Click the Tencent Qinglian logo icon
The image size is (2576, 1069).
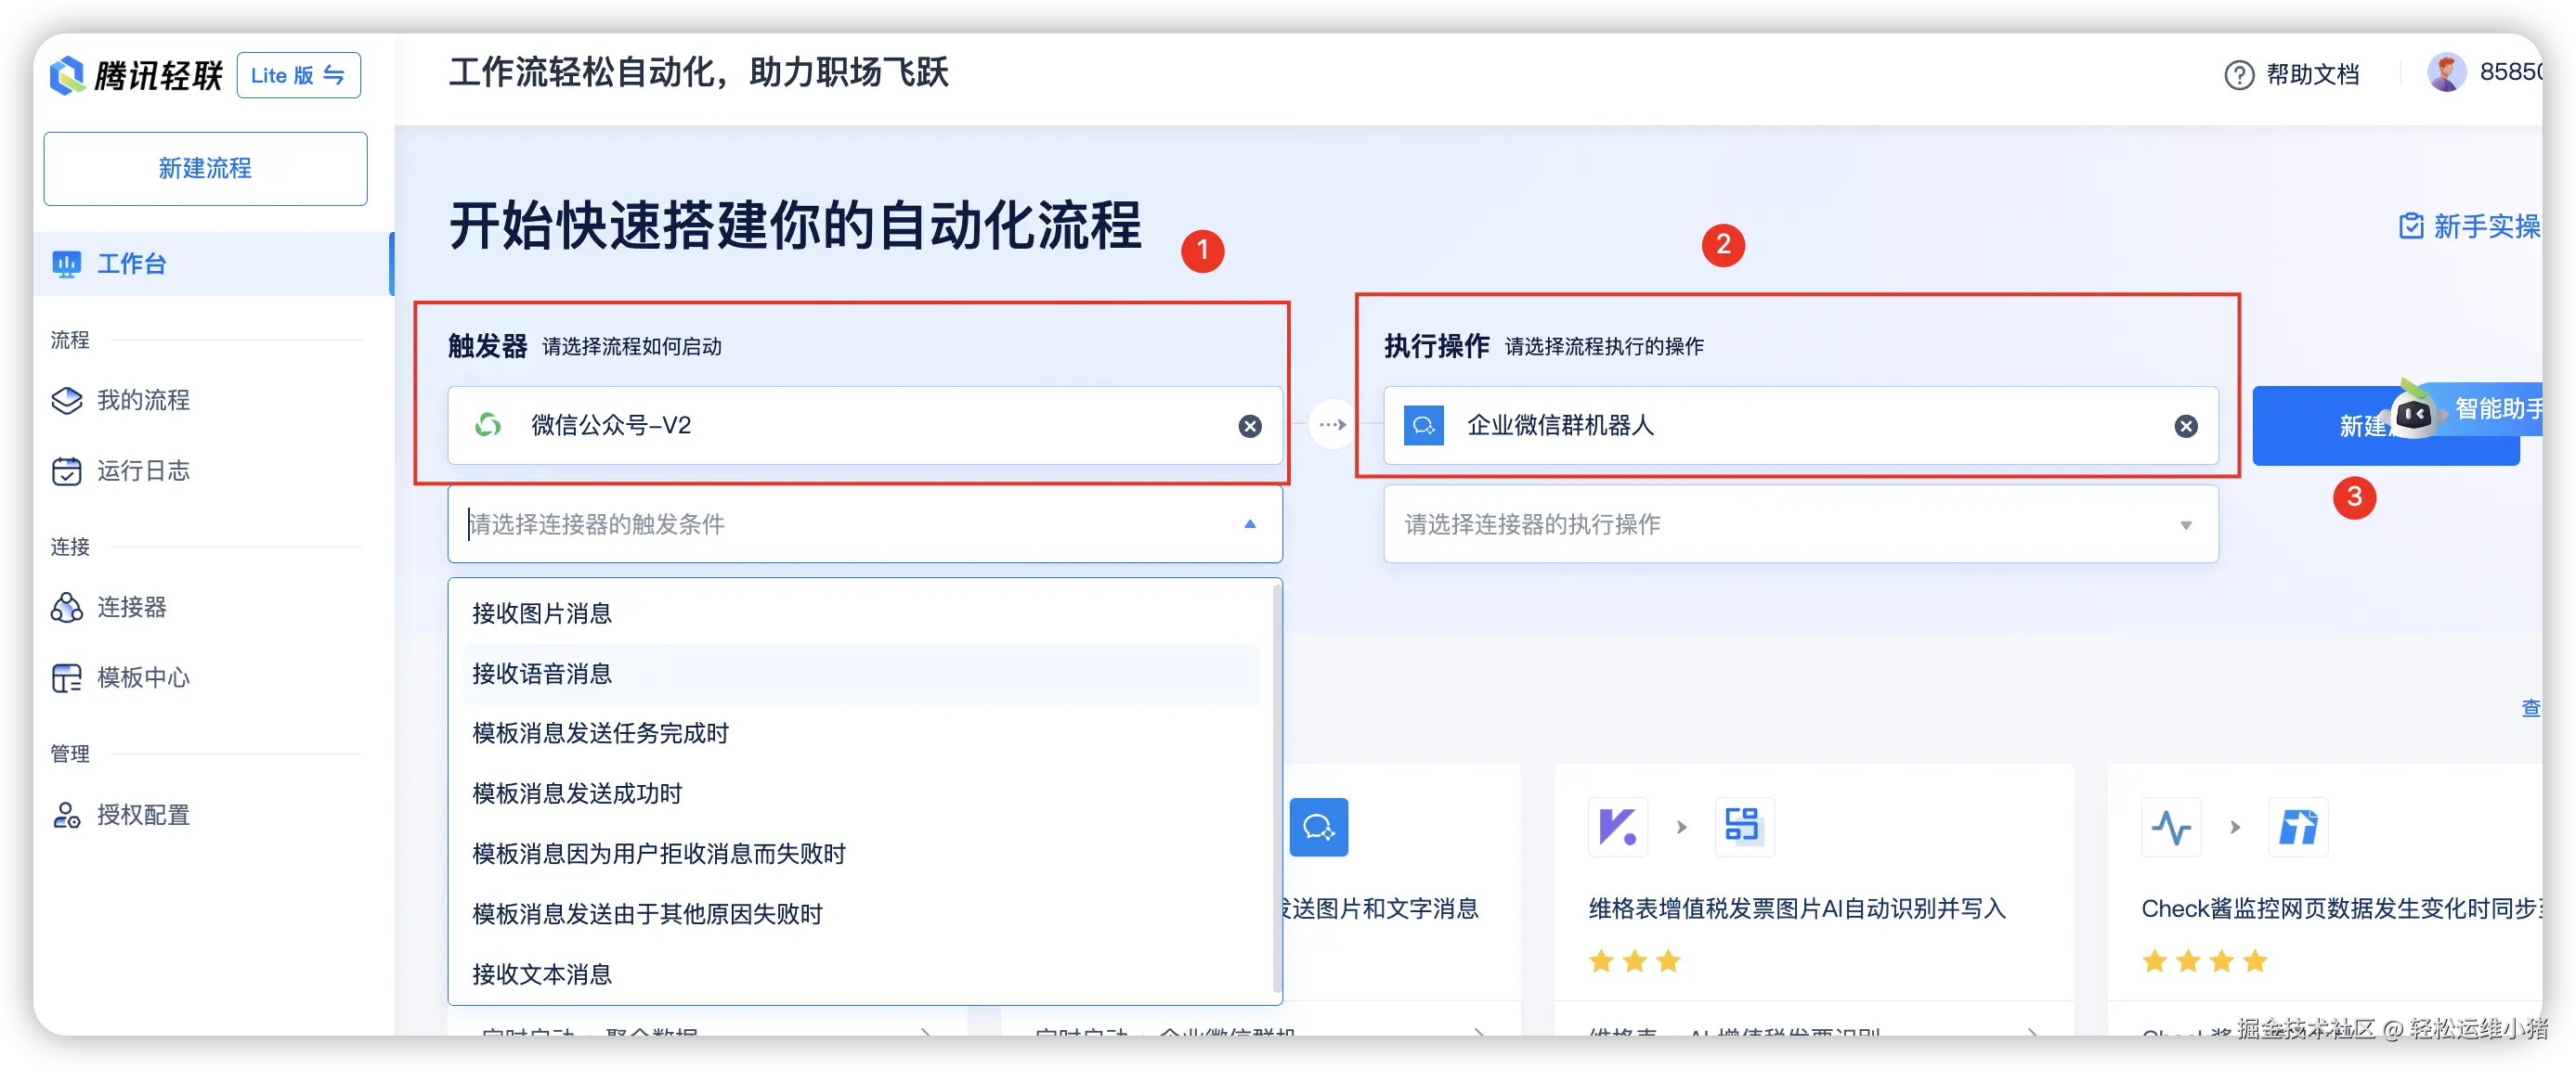pos(67,75)
